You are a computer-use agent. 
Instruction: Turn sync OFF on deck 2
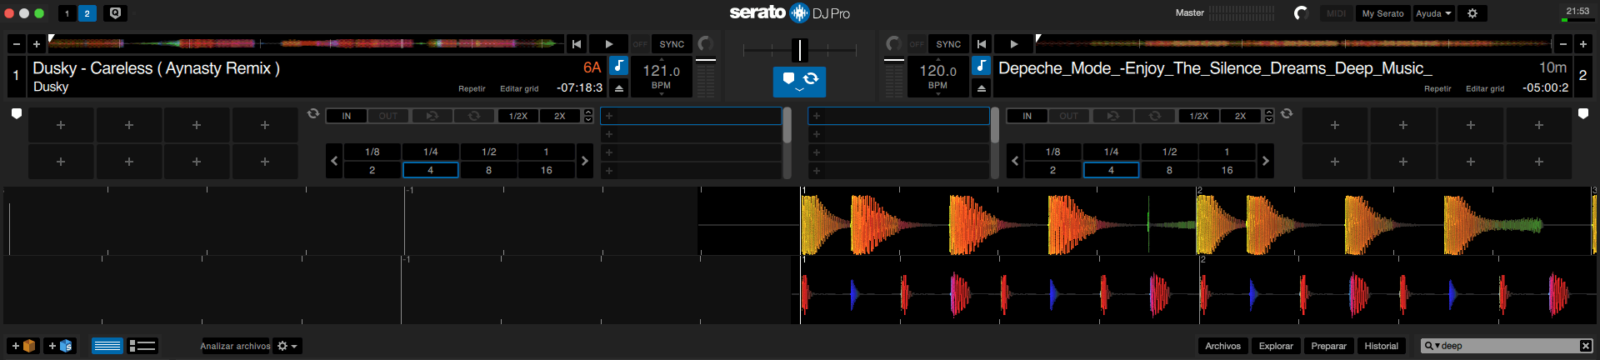click(x=917, y=44)
